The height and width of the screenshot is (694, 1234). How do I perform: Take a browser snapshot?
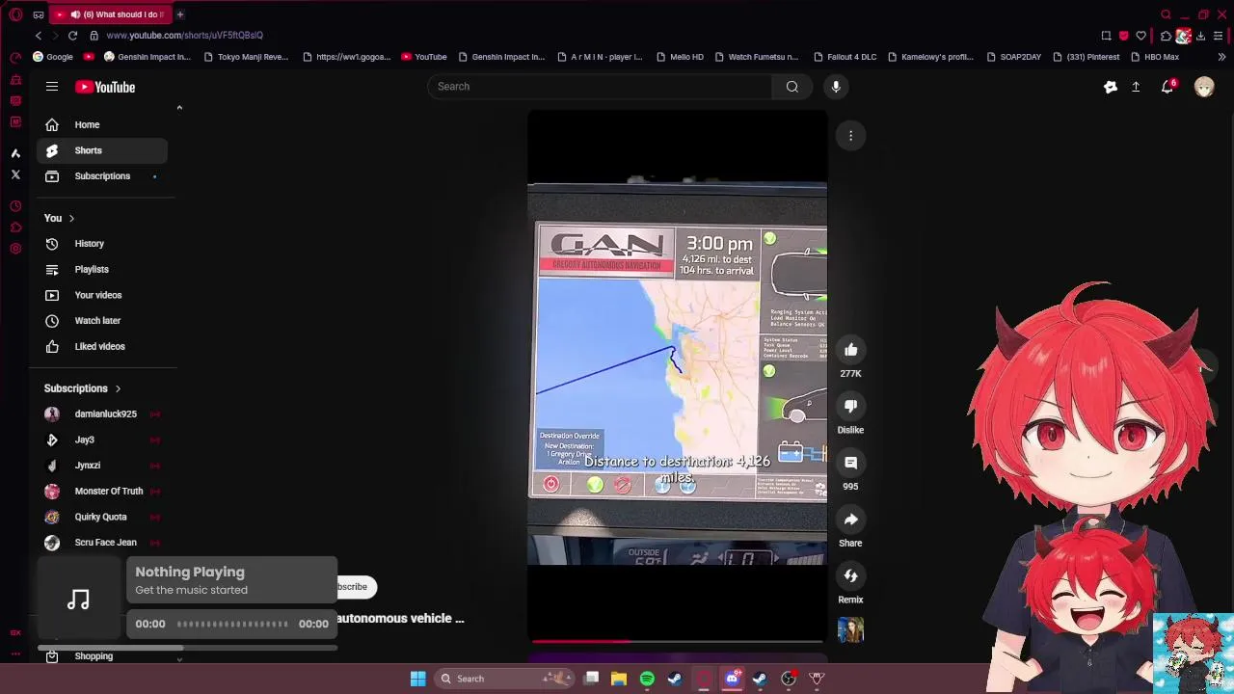(x=1106, y=36)
